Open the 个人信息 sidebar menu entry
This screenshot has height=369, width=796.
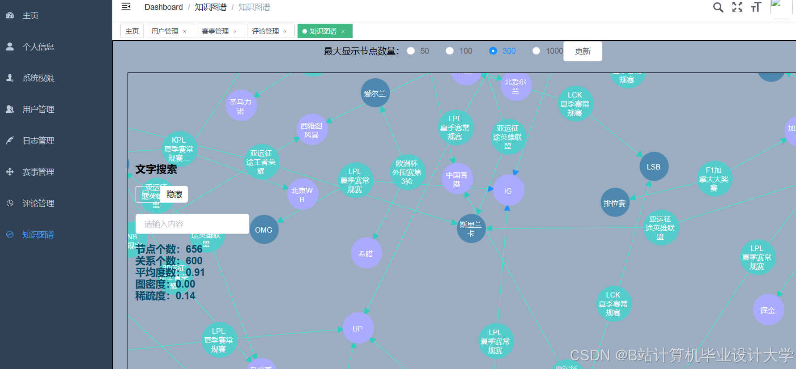pyautogui.click(x=56, y=47)
